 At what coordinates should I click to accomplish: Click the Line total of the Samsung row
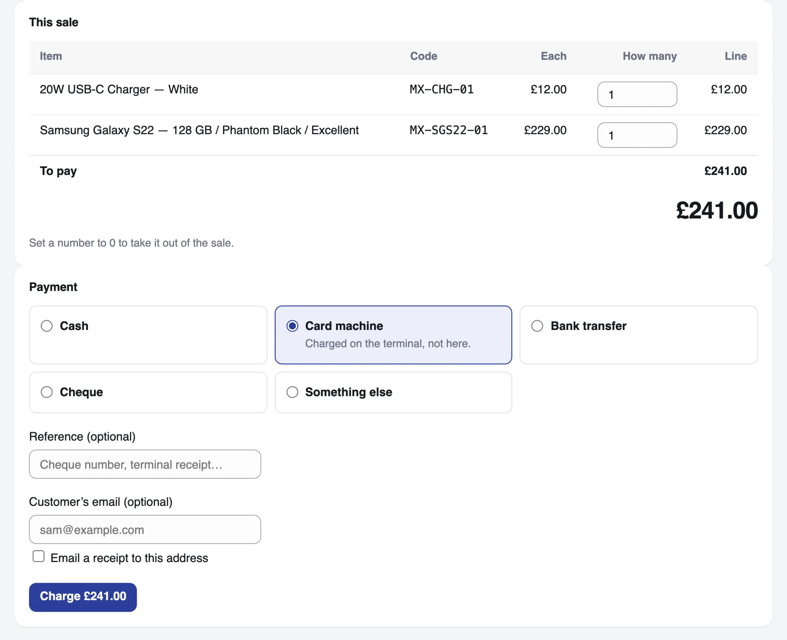(725, 130)
